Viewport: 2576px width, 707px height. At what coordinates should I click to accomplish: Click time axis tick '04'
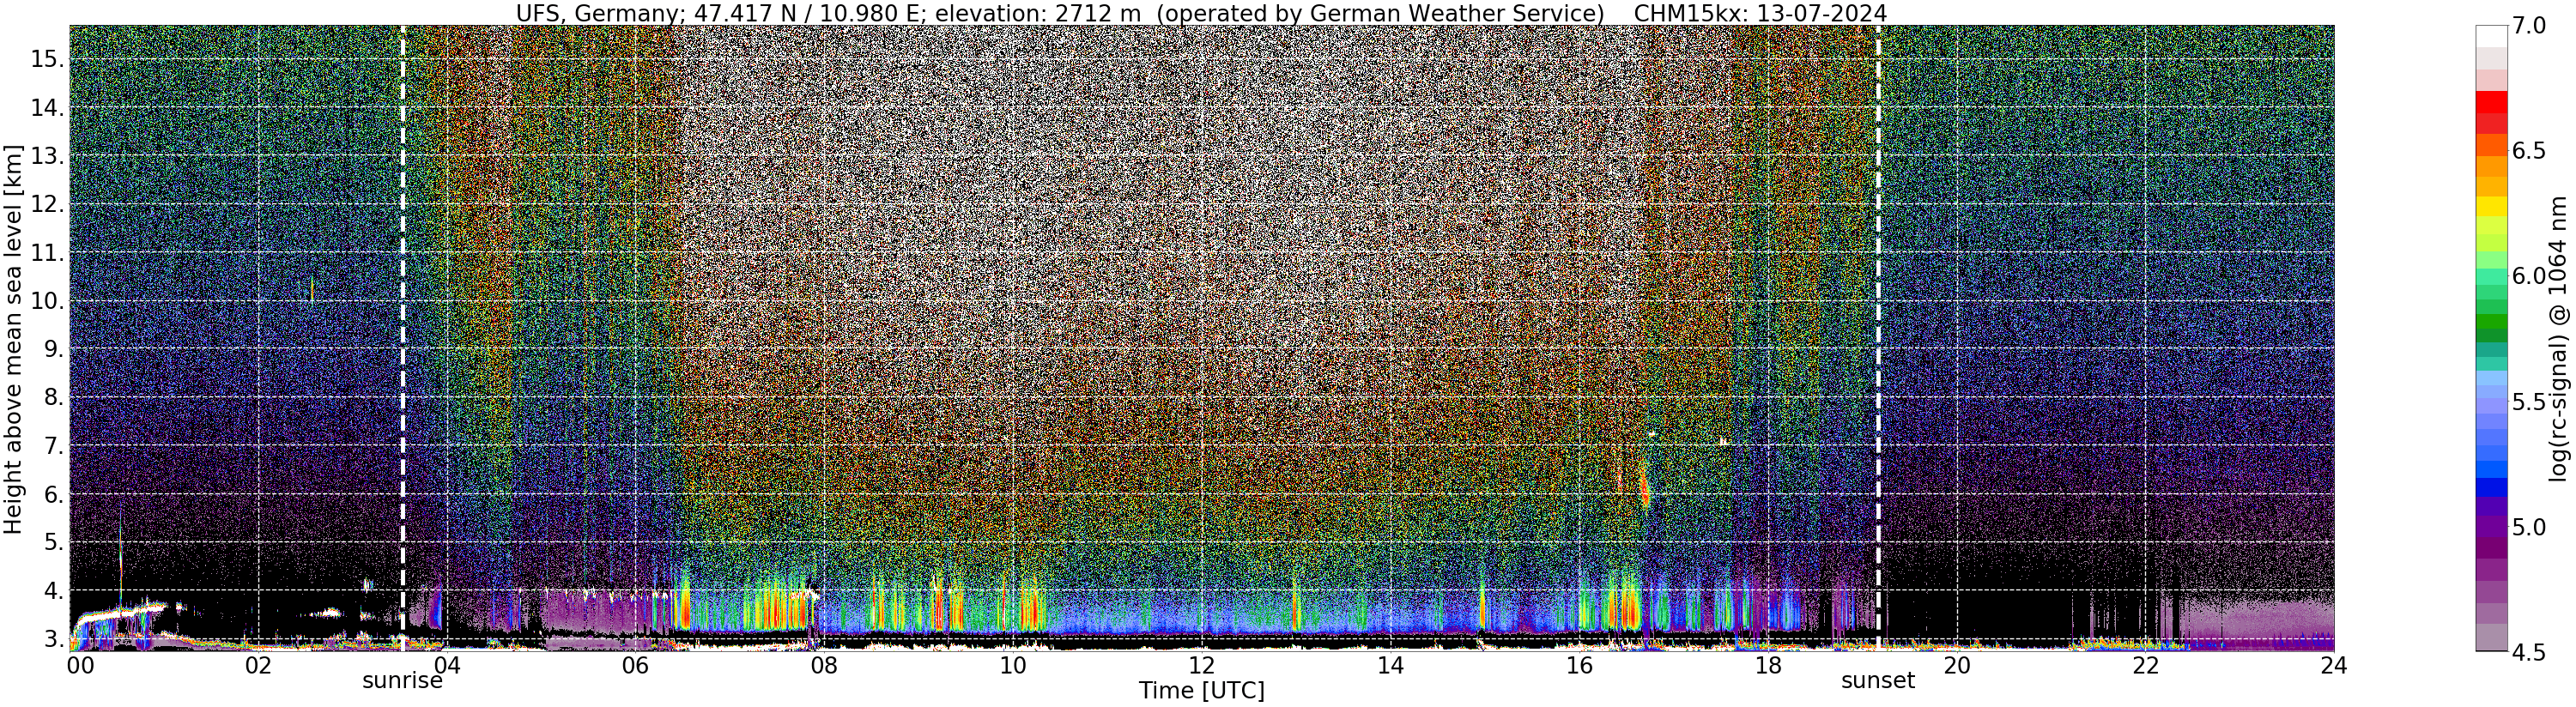(446, 665)
